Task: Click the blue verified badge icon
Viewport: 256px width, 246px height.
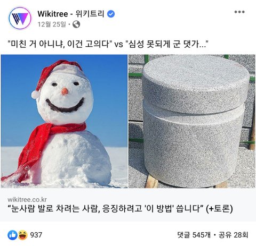Action: tap(111, 14)
